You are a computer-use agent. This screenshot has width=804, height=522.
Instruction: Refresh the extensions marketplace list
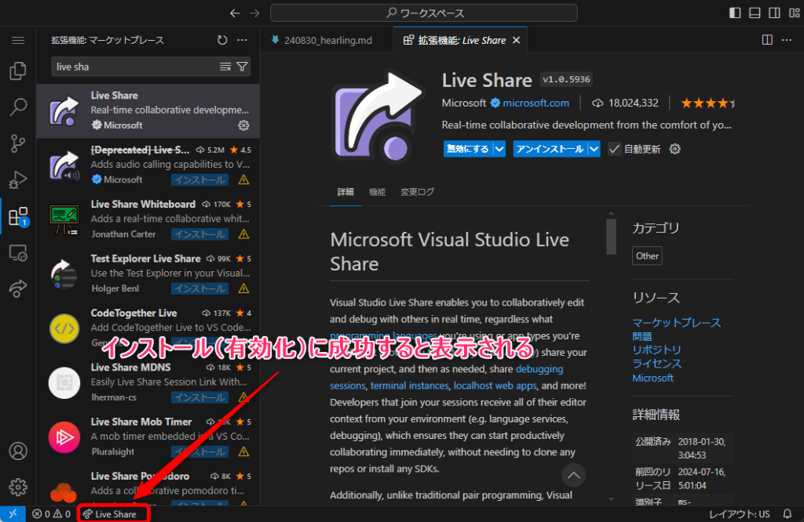[x=221, y=40]
